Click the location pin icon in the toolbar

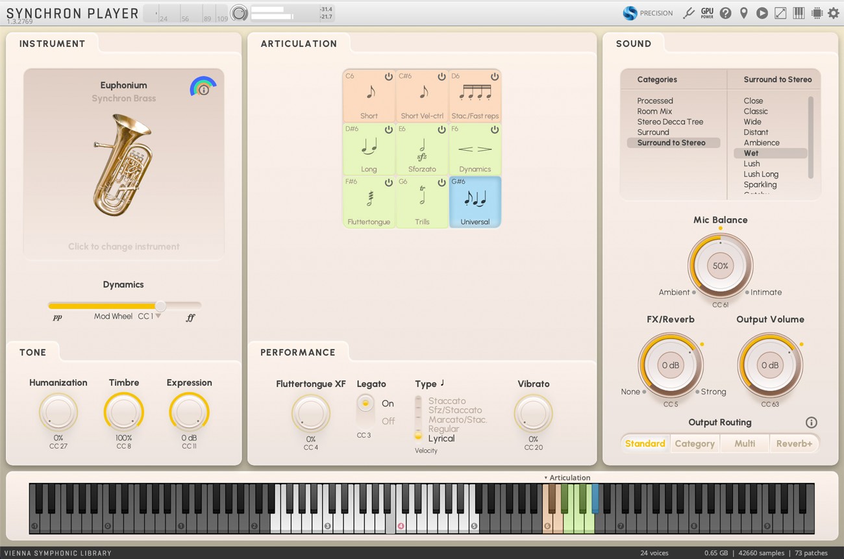(x=744, y=13)
